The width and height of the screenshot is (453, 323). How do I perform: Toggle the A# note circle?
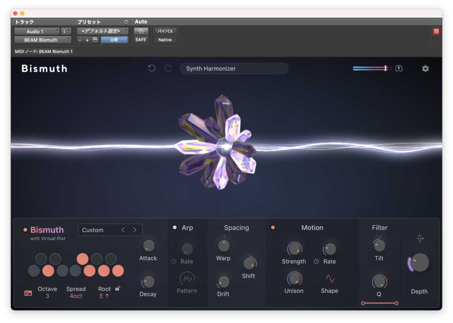[x=111, y=259]
